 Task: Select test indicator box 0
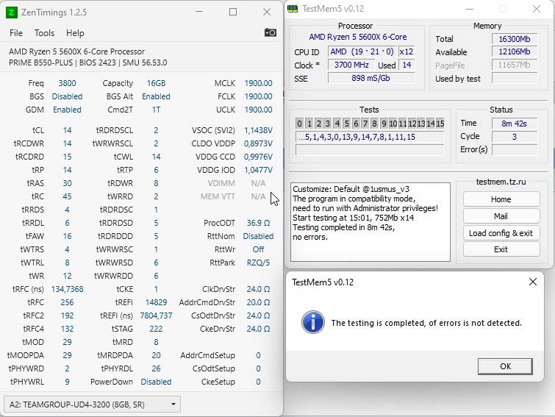[299, 124]
